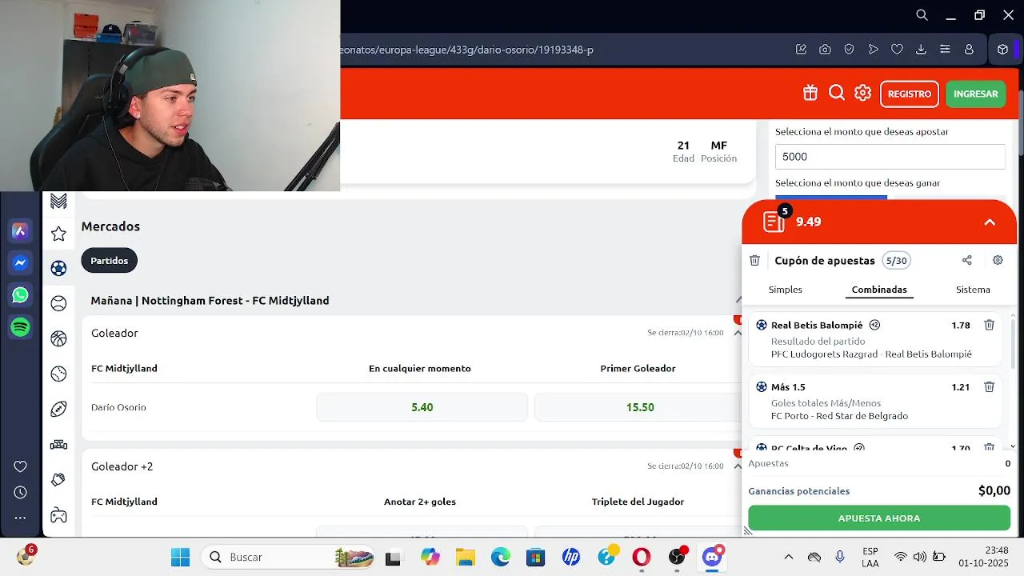This screenshot has height=576, width=1024.
Task: Collapse the bet slip with header chevron
Action: pyautogui.click(x=990, y=222)
